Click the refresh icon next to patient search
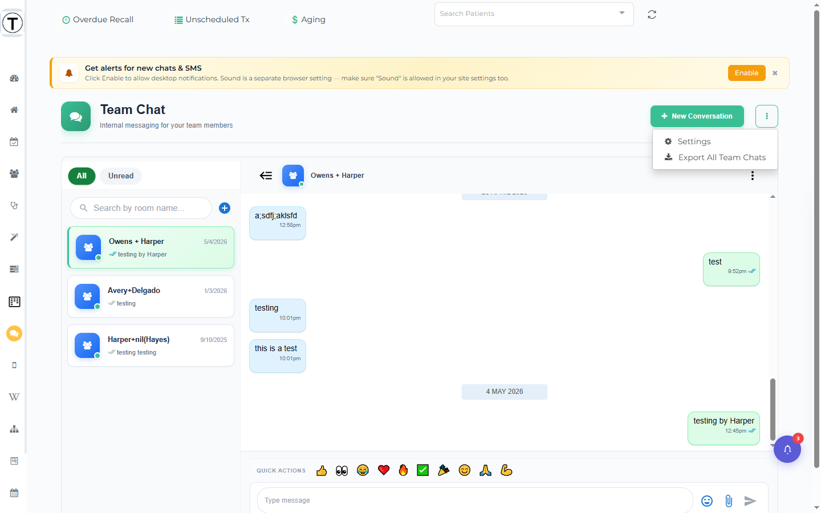Image resolution: width=821 pixels, height=513 pixels. 652,15
